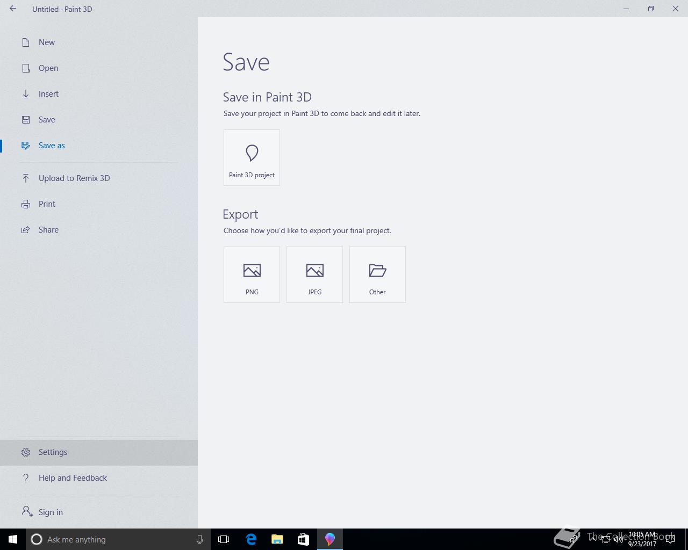The height and width of the screenshot is (550, 688).
Task: Open the Share option
Action: point(99,230)
